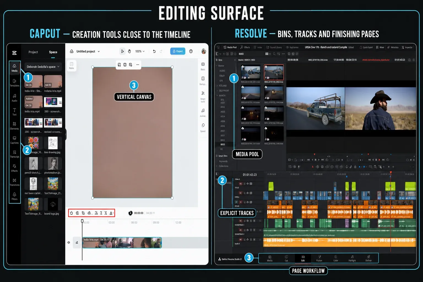This screenshot has height=282, width=423.
Task: Click the red Resolve timeline playhead
Action: click(391, 173)
